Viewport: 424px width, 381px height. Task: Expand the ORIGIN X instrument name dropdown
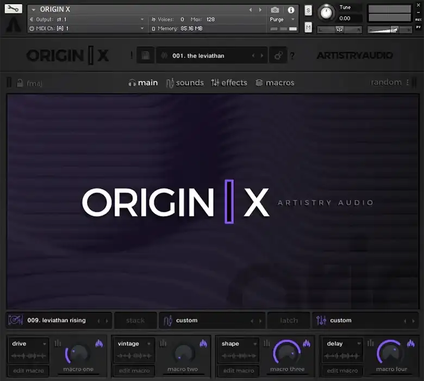(x=33, y=10)
